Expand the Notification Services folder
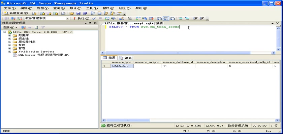This screenshot has height=134, width=283. pyautogui.click(x=10, y=52)
